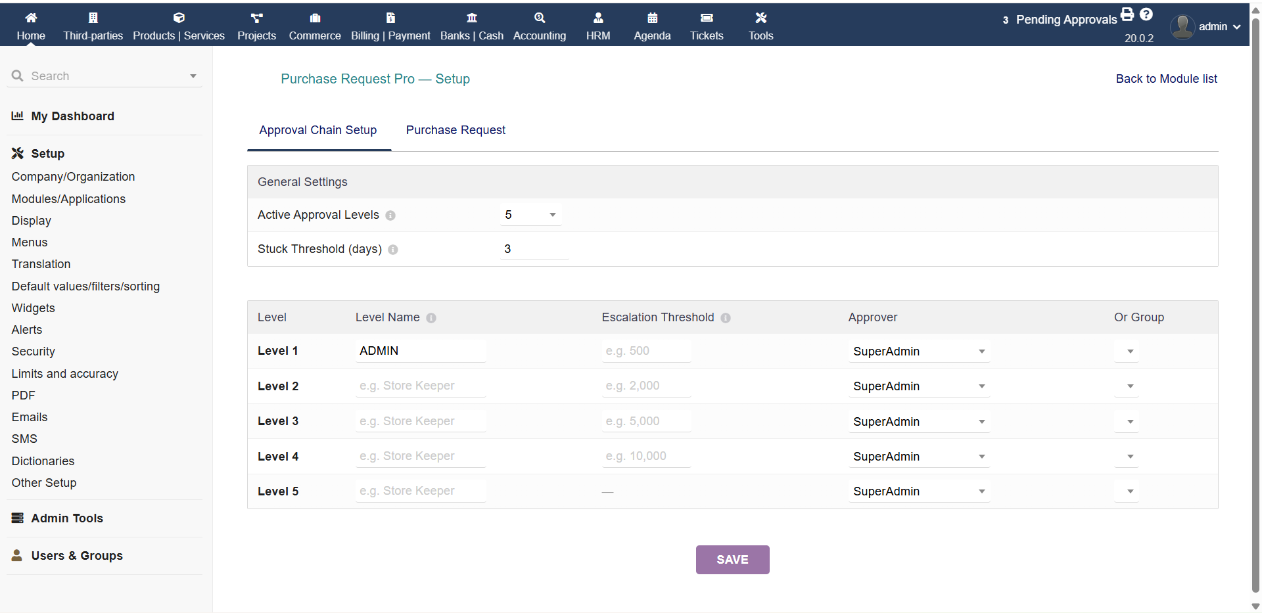Select the Approval Chain Setup tab
Image resolution: width=1262 pixels, height=613 pixels.
click(x=318, y=130)
